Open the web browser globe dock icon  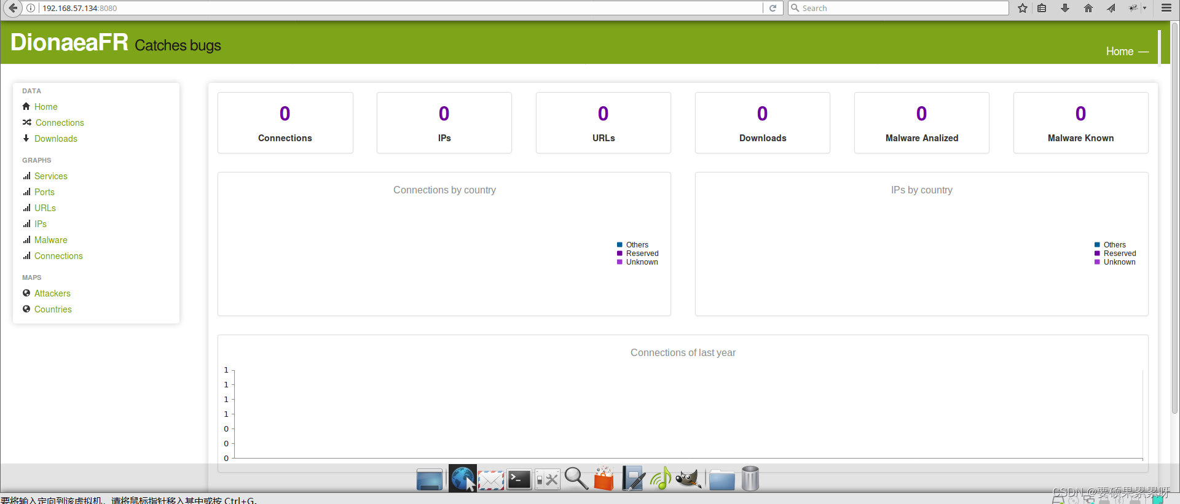[x=462, y=479]
